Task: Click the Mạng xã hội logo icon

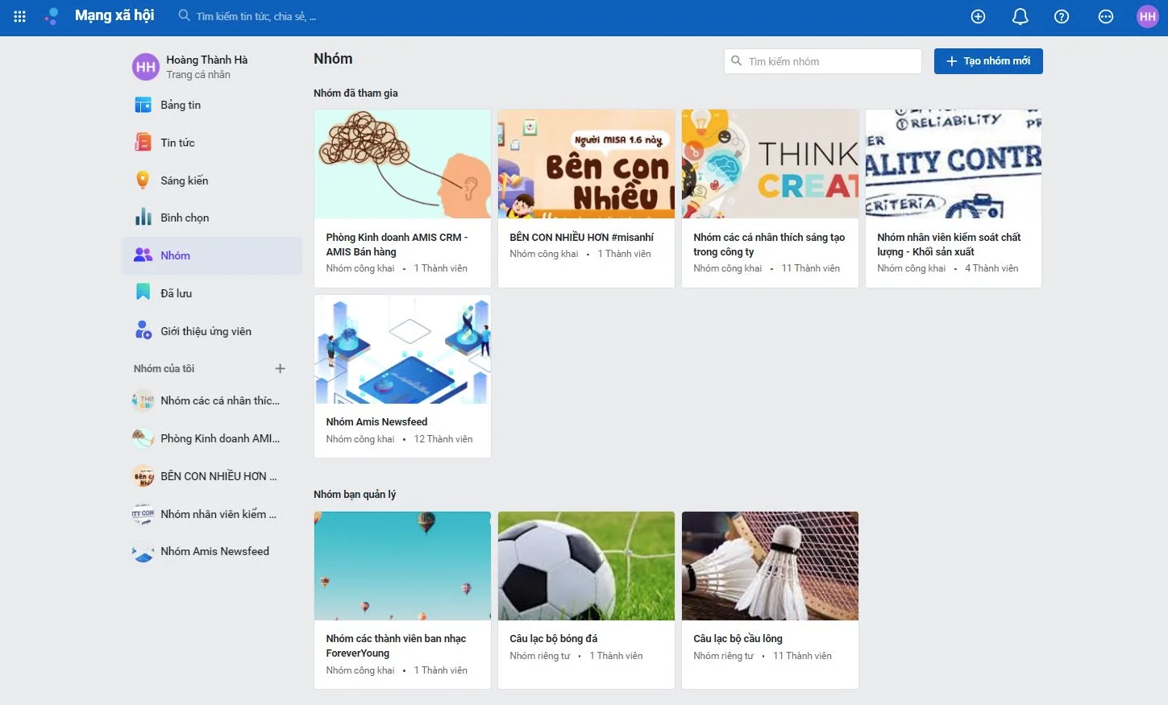Action: click(52, 16)
